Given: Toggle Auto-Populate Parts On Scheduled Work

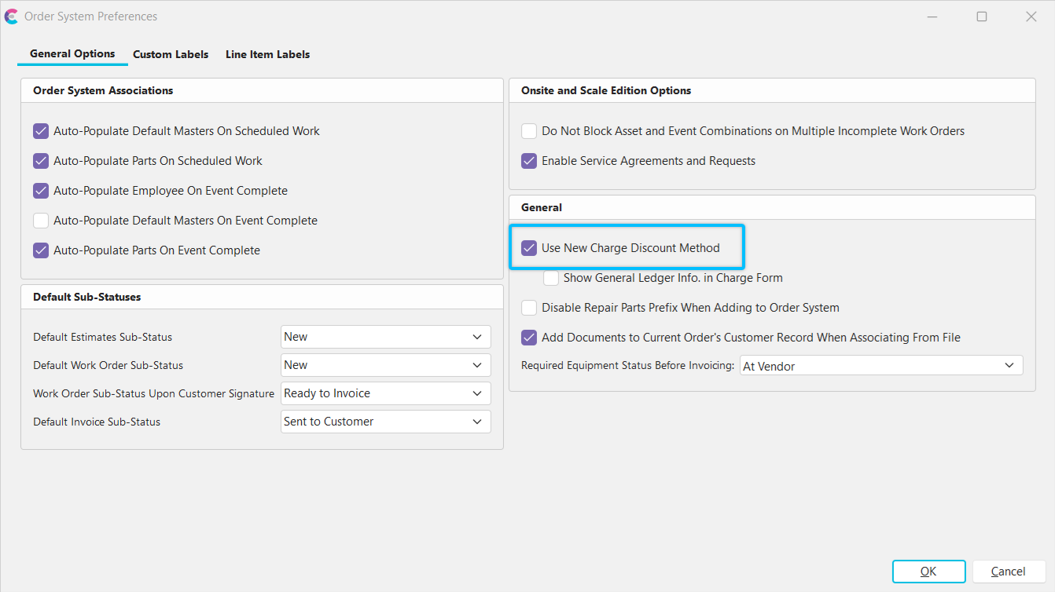Looking at the screenshot, I should tap(41, 161).
